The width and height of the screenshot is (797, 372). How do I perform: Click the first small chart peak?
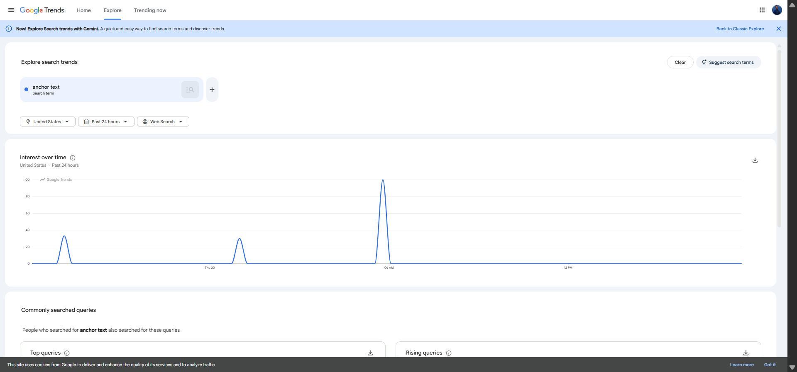tap(64, 236)
